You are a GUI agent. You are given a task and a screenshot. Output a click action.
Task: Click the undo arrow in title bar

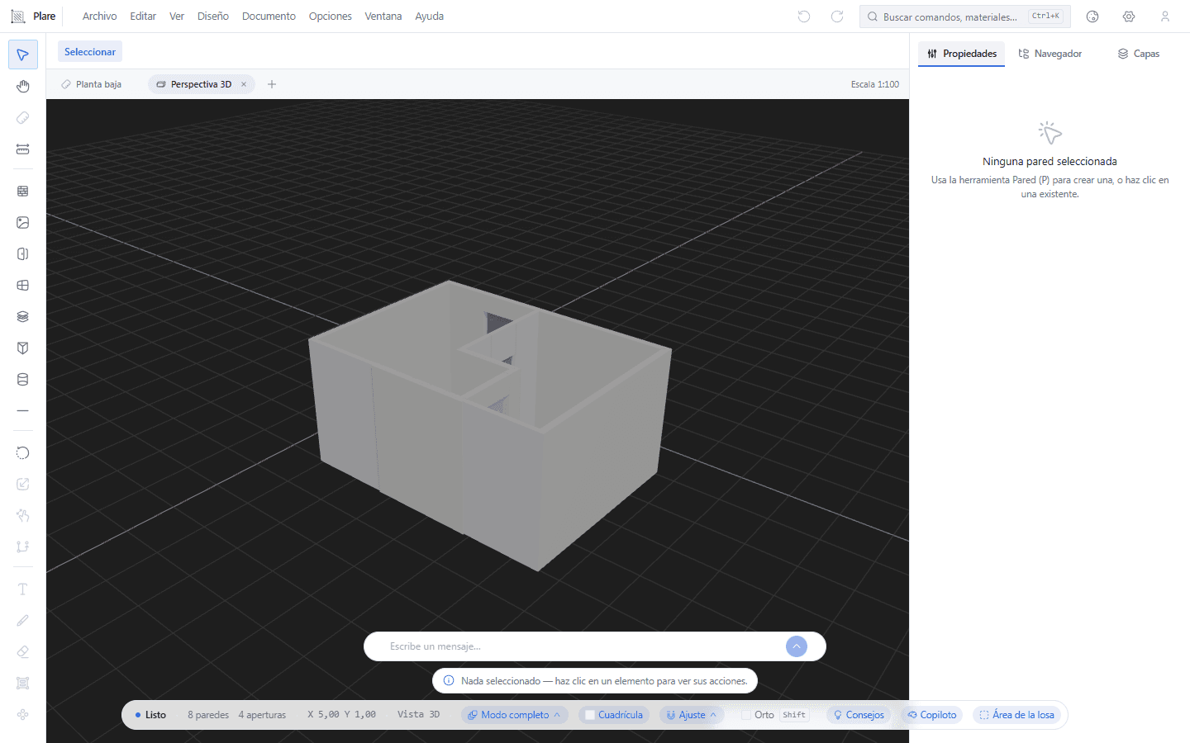(x=804, y=17)
